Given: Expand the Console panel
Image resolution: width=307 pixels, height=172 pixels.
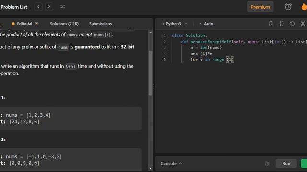Looking at the screenshot, I should [171, 163].
